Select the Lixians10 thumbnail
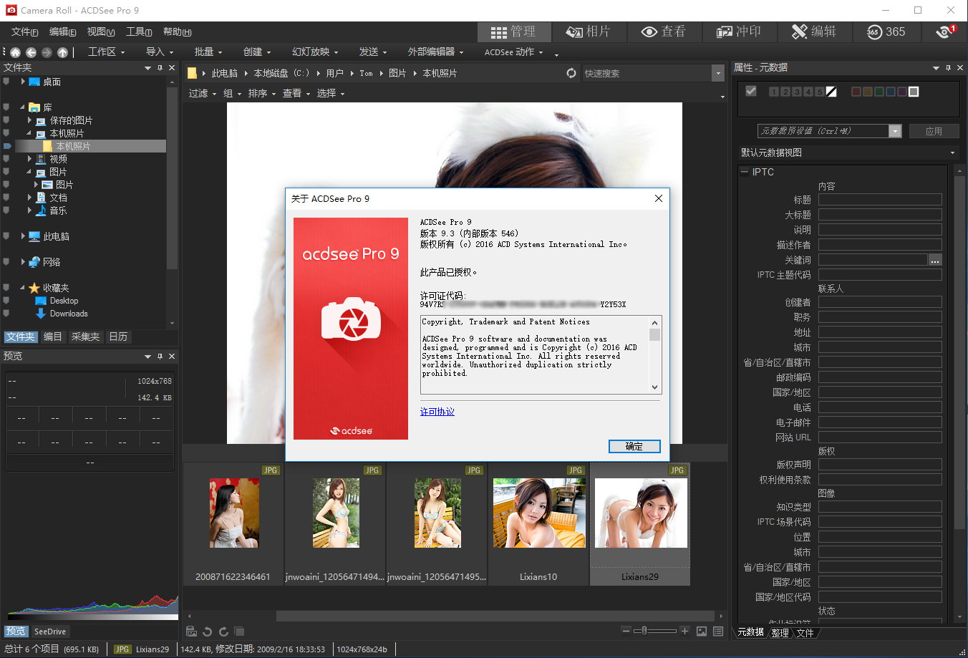Image resolution: width=968 pixels, height=658 pixels. [538, 524]
